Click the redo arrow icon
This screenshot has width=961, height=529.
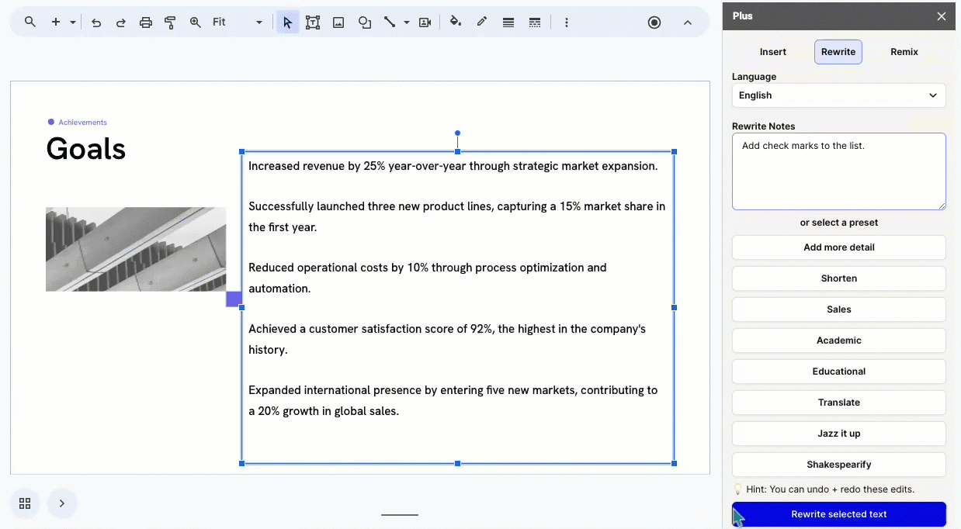click(x=121, y=22)
